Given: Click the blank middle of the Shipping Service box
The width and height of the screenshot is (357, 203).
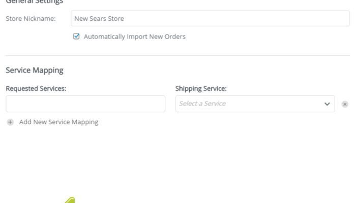Looking at the screenshot, I should click(x=273, y=104).
